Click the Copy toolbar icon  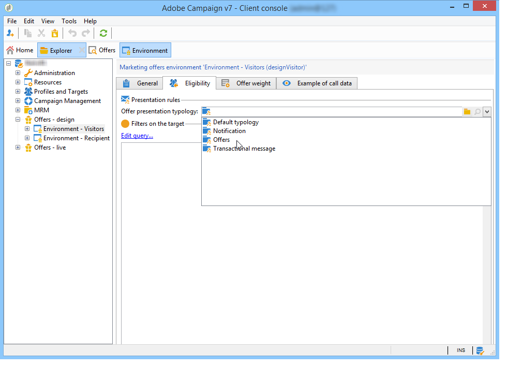tap(28, 33)
